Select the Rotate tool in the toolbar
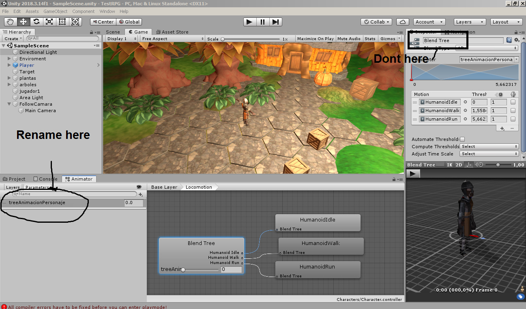 (x=36, y=21)
